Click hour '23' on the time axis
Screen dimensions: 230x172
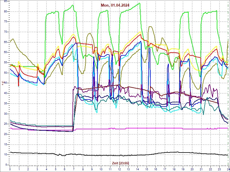click(x=219, y=169)
